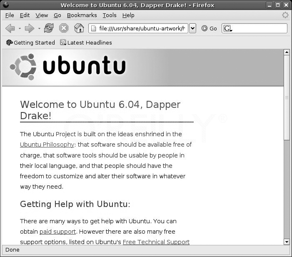Open the Getting Started bookmark
The image size is (292, 257).
(x=30, y=42)
